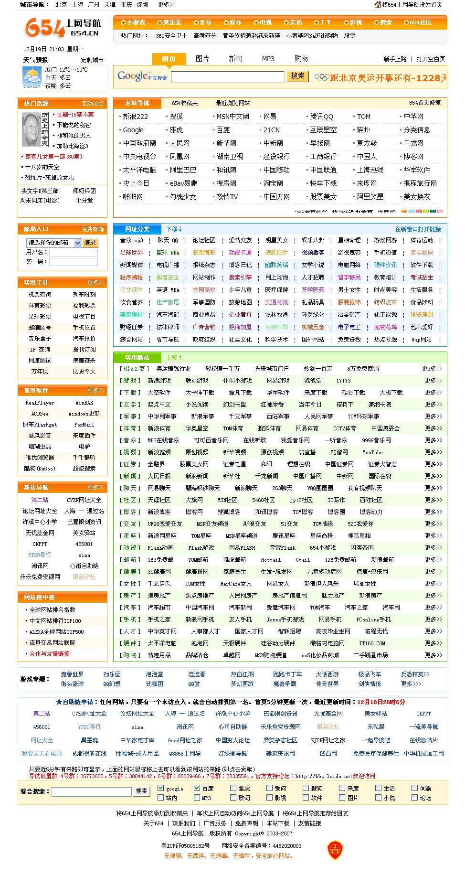This screenshot has width=465, height=876.
Task: Click the 用户名 input field
Action: point(73,252)
